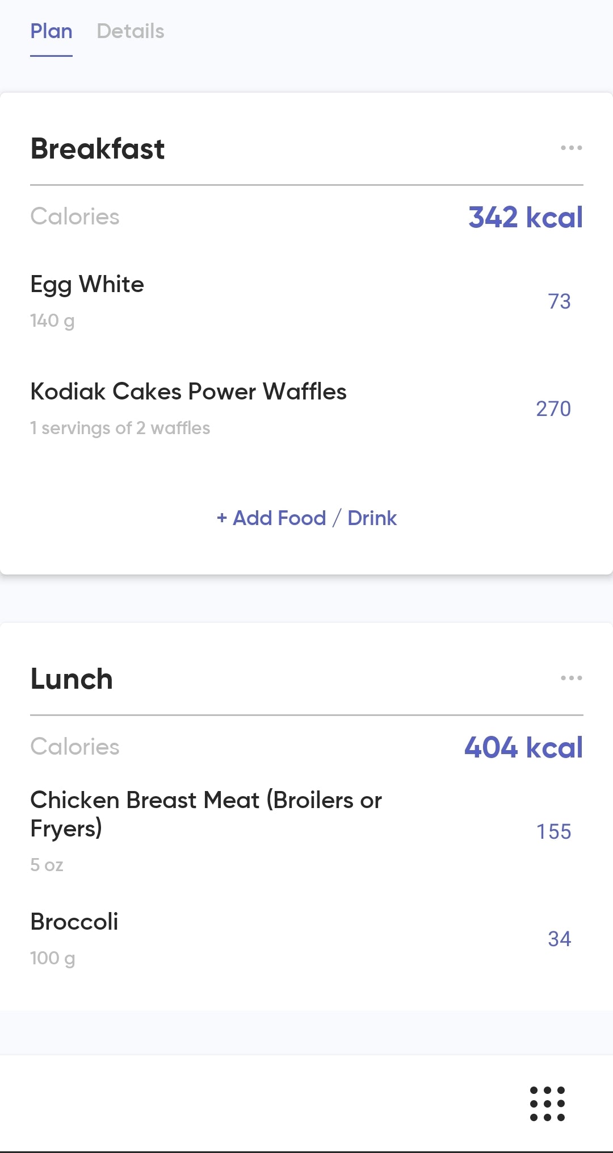This screenshot has height=1153, width=613.
Task: Click Egg White 73 calorie value
Action: coord(559,301)
